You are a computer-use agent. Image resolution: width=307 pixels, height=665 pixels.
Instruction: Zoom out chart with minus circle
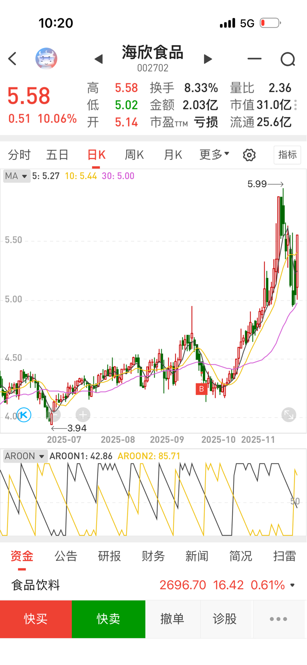point(53,415)
